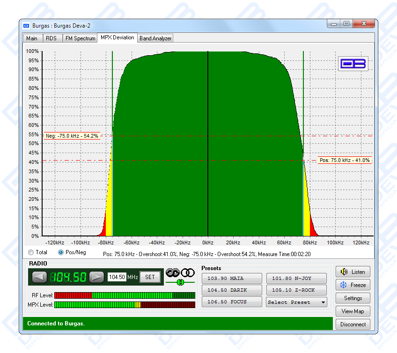Freeze the graph with snowflake button

[x=353, y=285]
